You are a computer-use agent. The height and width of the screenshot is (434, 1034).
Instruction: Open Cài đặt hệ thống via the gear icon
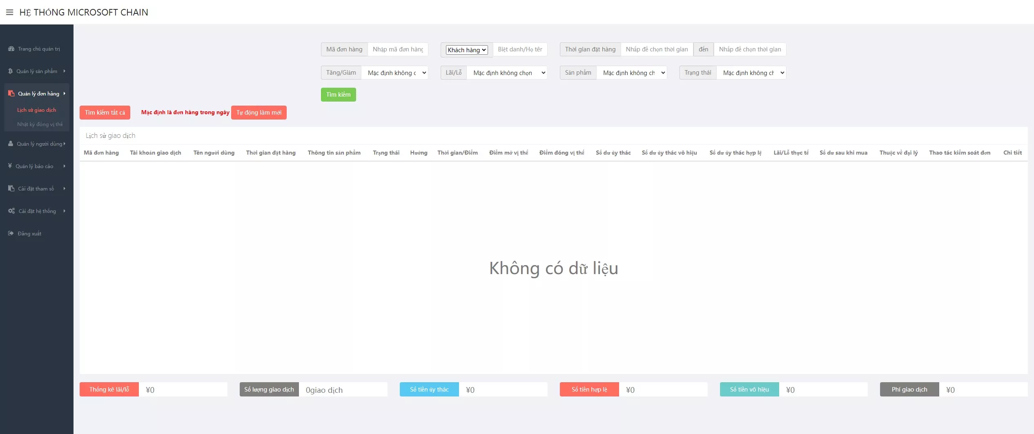pyautogui.click(x=11, y=210)
